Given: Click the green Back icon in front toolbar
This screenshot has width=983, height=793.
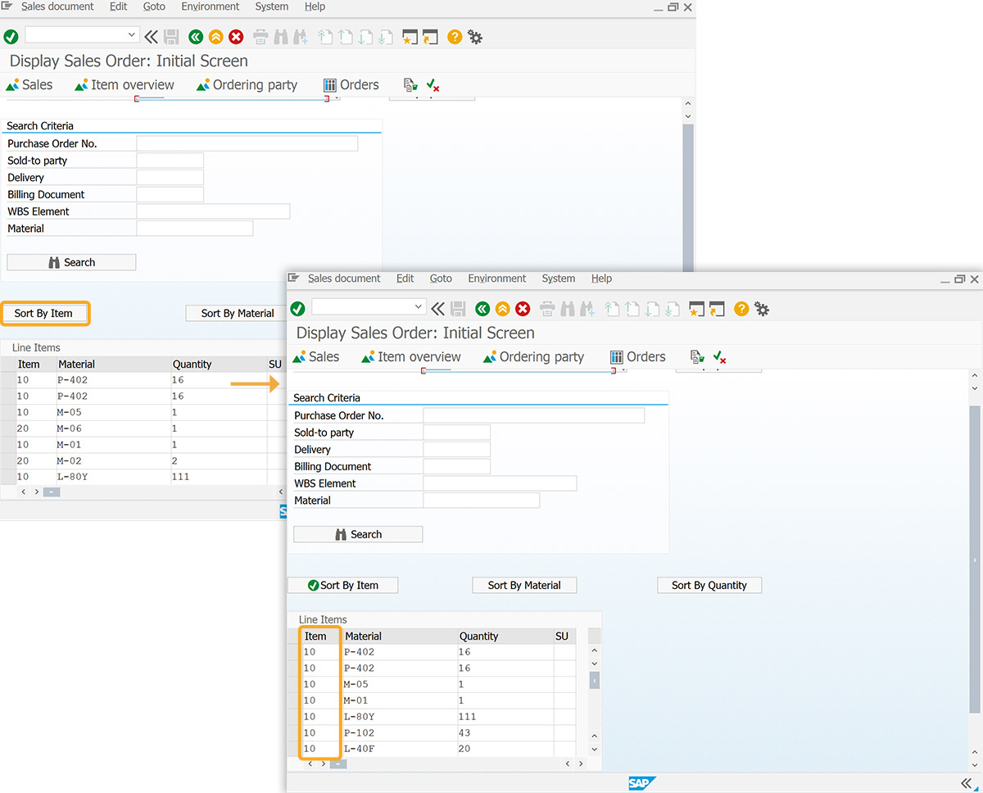Looking at the screenshot, I should (482, 308).
